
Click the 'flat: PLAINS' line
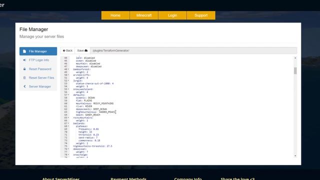[84, 100]
